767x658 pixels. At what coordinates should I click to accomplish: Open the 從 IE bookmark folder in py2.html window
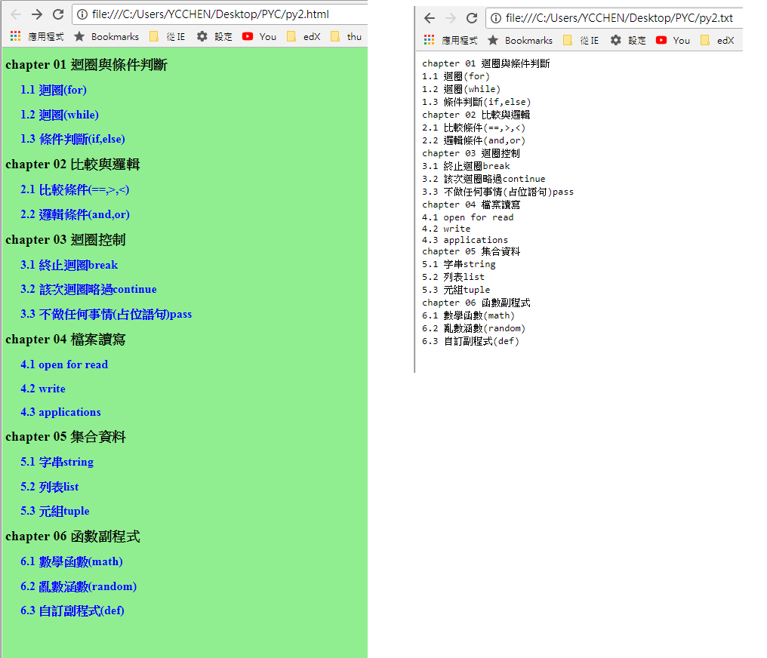pos(167,36)
